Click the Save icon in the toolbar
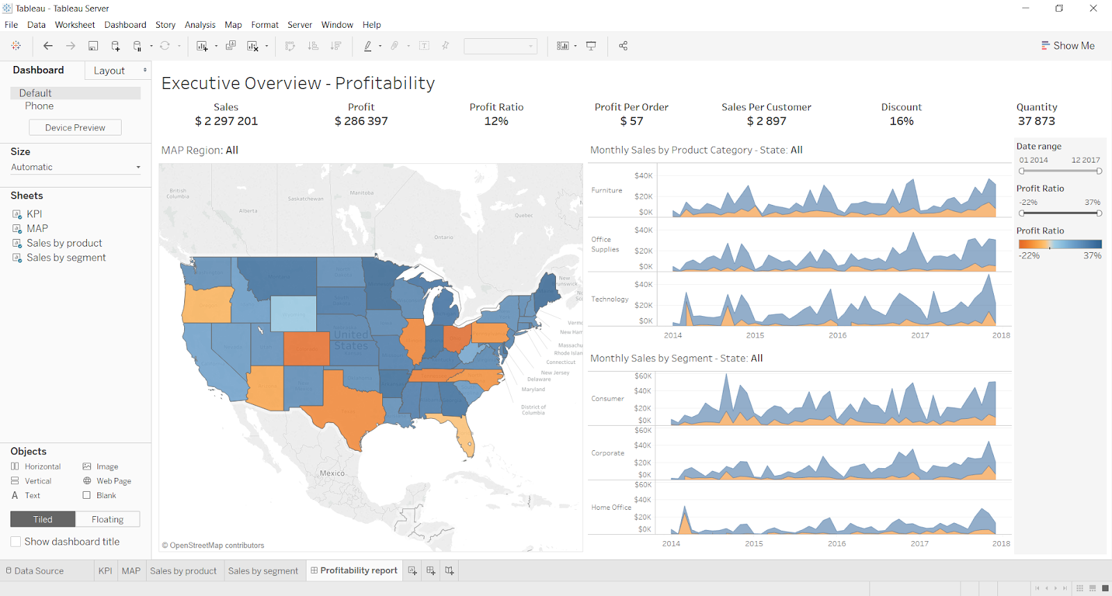1112x596 pixels. [x=93, y=46]
